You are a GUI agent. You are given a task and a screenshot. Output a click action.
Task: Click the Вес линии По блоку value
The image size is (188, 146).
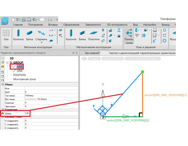pos(51,99)
